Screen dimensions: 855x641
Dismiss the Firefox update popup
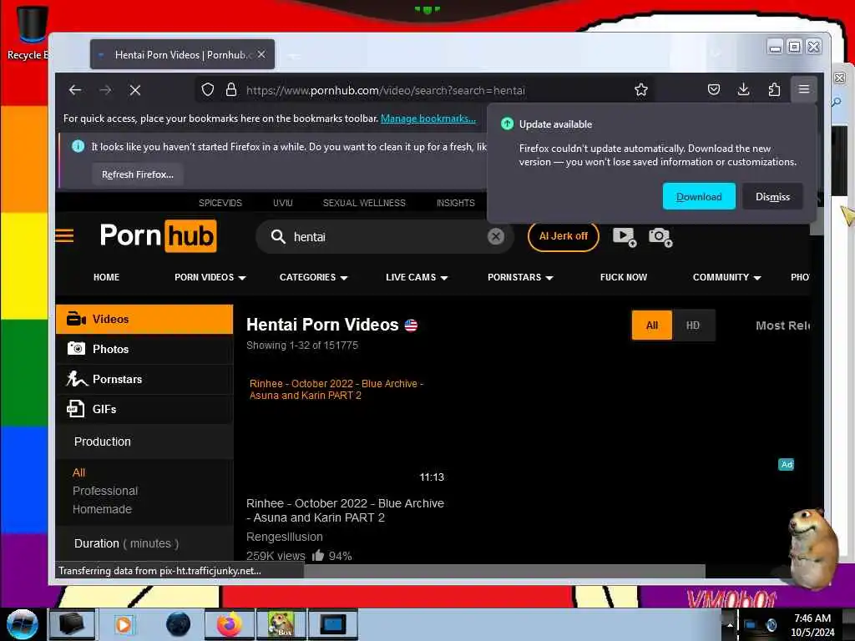772,196
